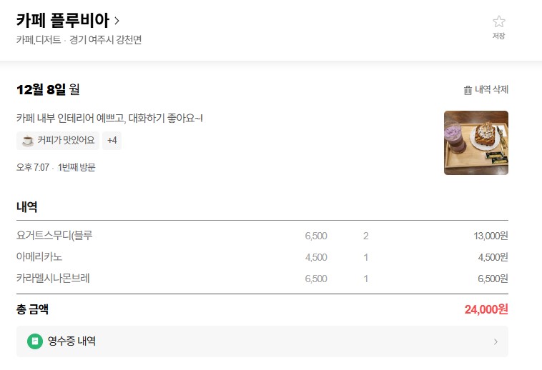This screenshot has height=370, width=542.
Task: Click the trash can delete icon
Action: coord(468,90)
